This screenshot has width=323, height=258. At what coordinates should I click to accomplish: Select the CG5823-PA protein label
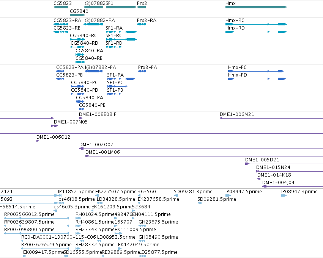click(70, 67)
